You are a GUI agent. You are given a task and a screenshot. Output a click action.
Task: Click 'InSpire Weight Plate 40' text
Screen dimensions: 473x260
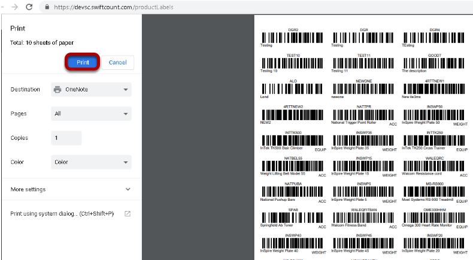tap(279, 250)
